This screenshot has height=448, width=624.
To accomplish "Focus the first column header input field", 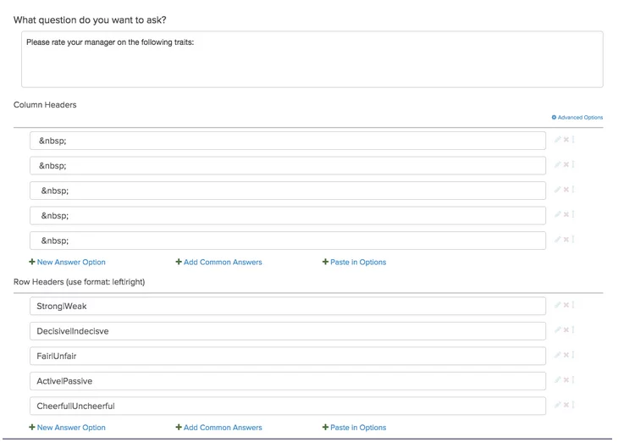I will click(x=288, y=141).
